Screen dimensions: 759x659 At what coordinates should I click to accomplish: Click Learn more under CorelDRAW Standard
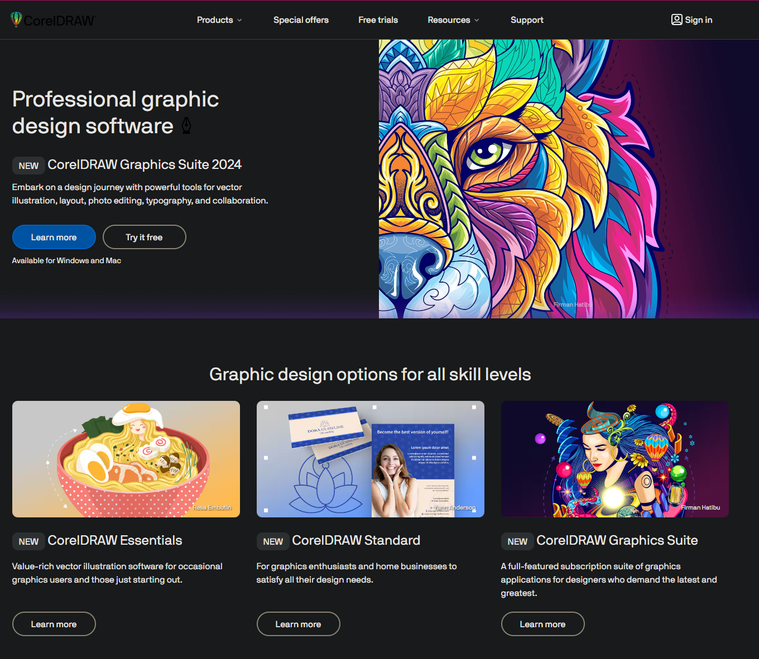(299, 624)
